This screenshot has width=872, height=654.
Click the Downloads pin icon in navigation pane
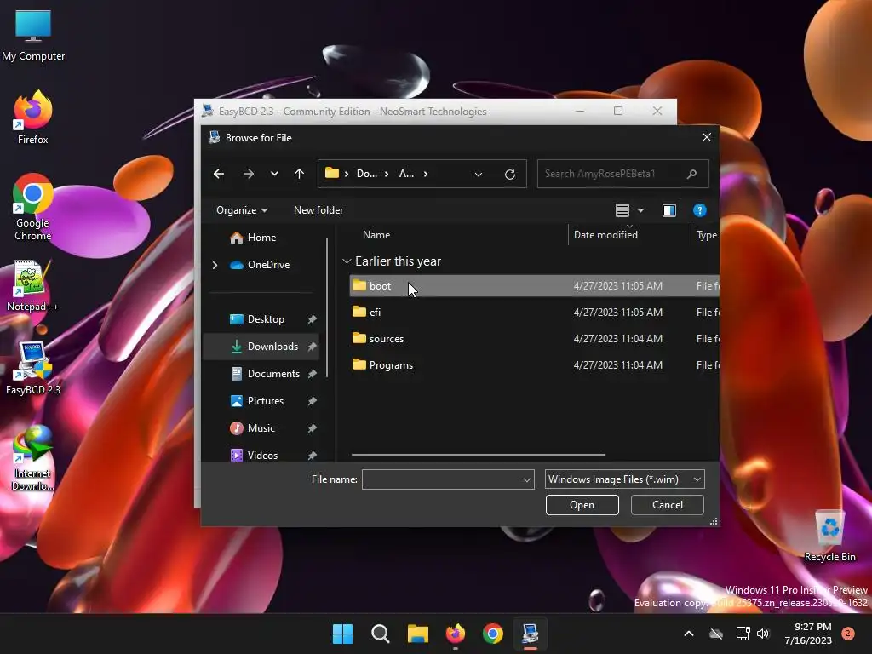(312, 347)
